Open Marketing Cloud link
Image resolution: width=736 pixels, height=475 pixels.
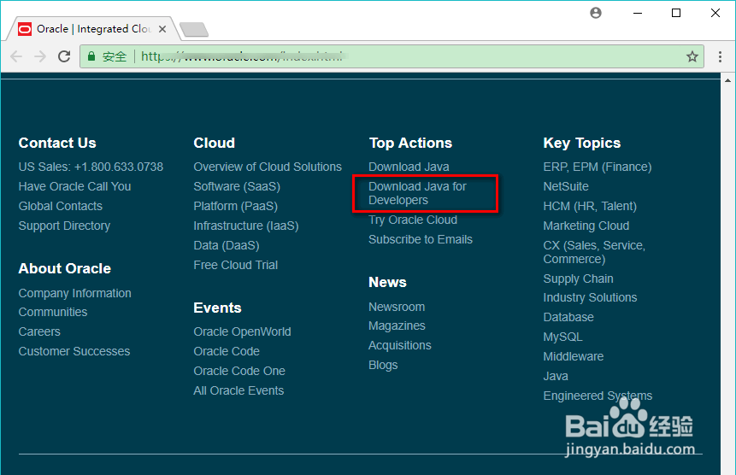tap(586, 226)
